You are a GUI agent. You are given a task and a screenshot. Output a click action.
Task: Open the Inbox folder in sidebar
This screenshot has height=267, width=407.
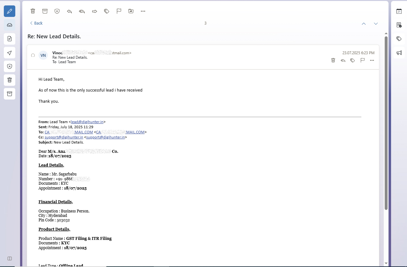(10, 25)
